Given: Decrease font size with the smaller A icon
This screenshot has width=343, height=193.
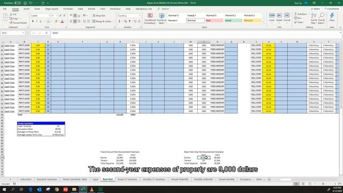Looking at the screenshot, I should pyautogui.click(x=64, y=16).
